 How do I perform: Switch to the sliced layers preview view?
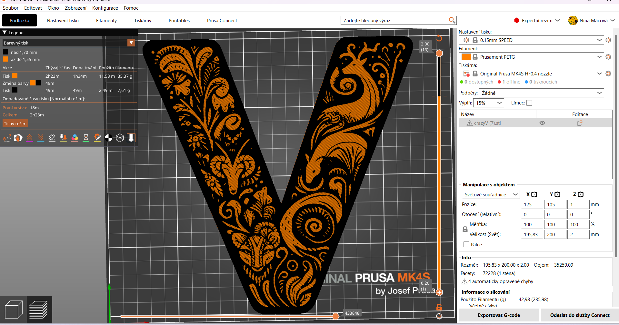39,310
